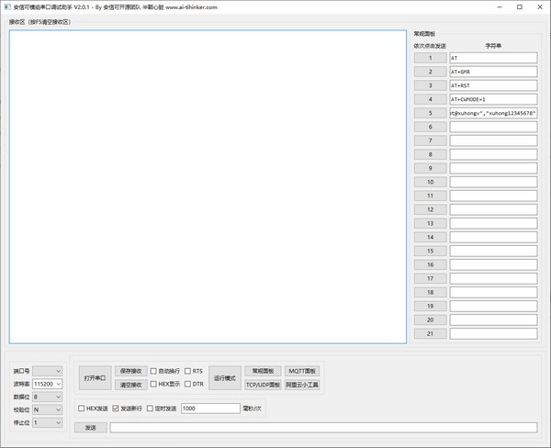
Task: Open the 阿里云小工具 panel
Action: coord(302,385)
